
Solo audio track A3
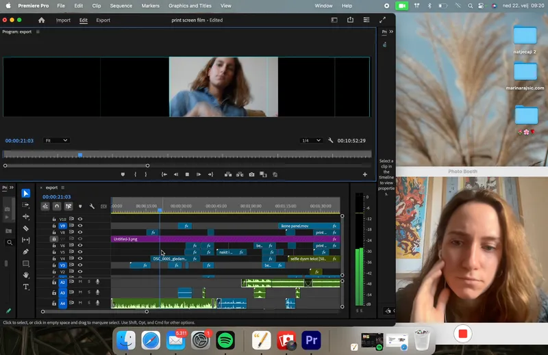coord(89,292)
